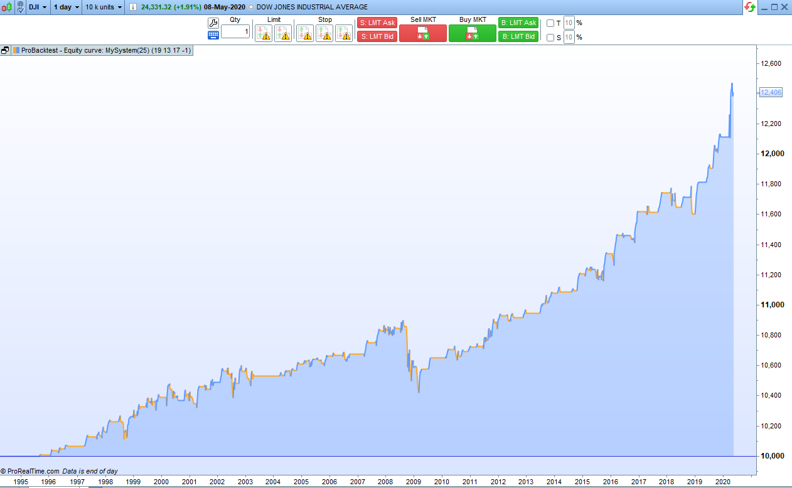The image size is (792, 488).
Task: Click into the Qty input field
Action: pos(235,31)
